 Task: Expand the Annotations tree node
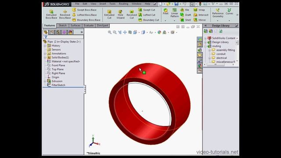click(x=45, y=54)
